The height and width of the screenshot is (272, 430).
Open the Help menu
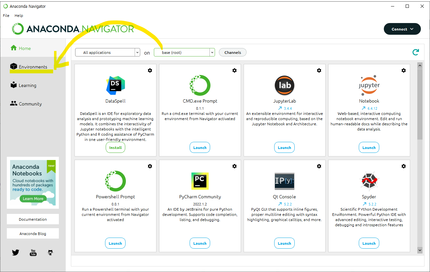pos(19,15)
